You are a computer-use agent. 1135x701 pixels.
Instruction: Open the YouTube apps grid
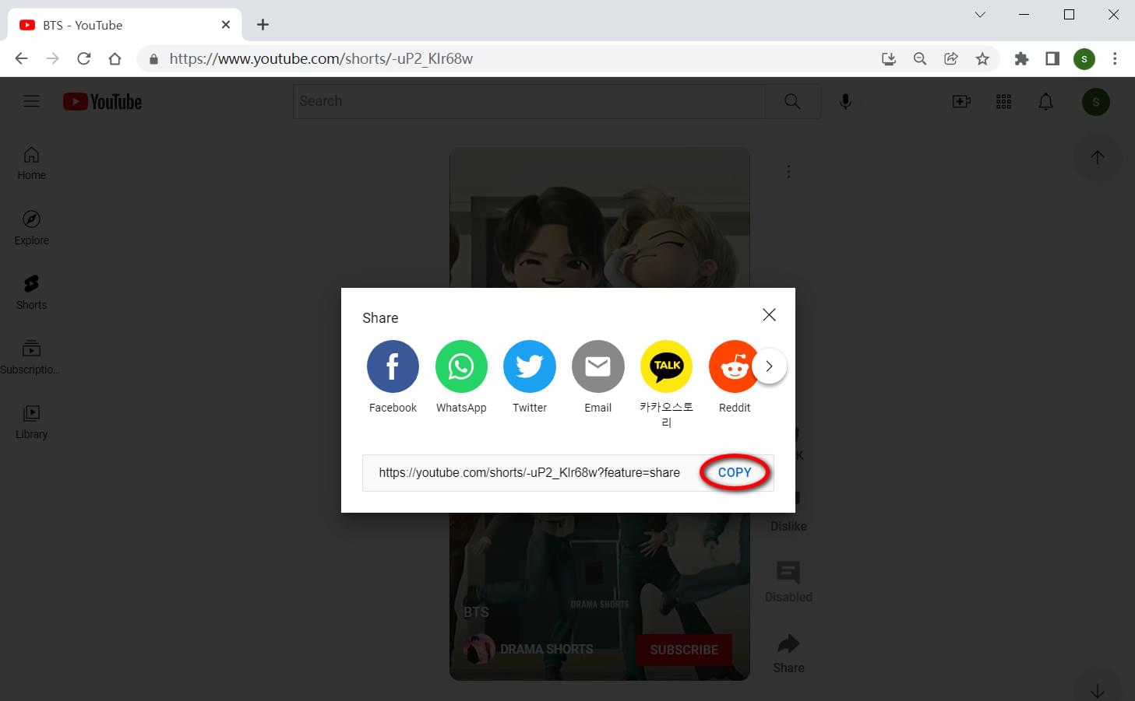click(x=1004, y=102)
